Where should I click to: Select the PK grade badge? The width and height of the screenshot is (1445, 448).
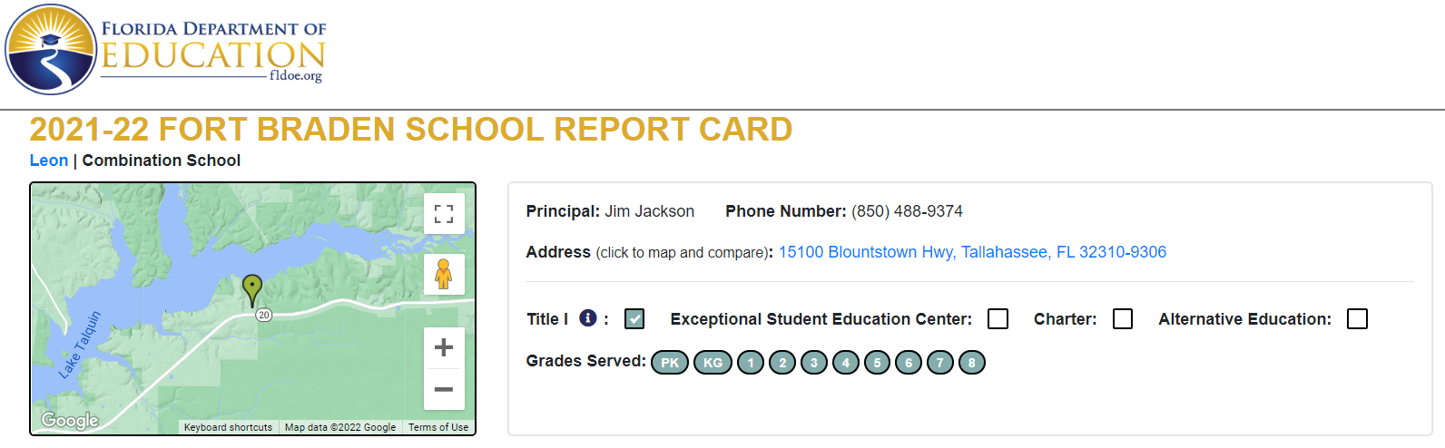click(670, 363)
